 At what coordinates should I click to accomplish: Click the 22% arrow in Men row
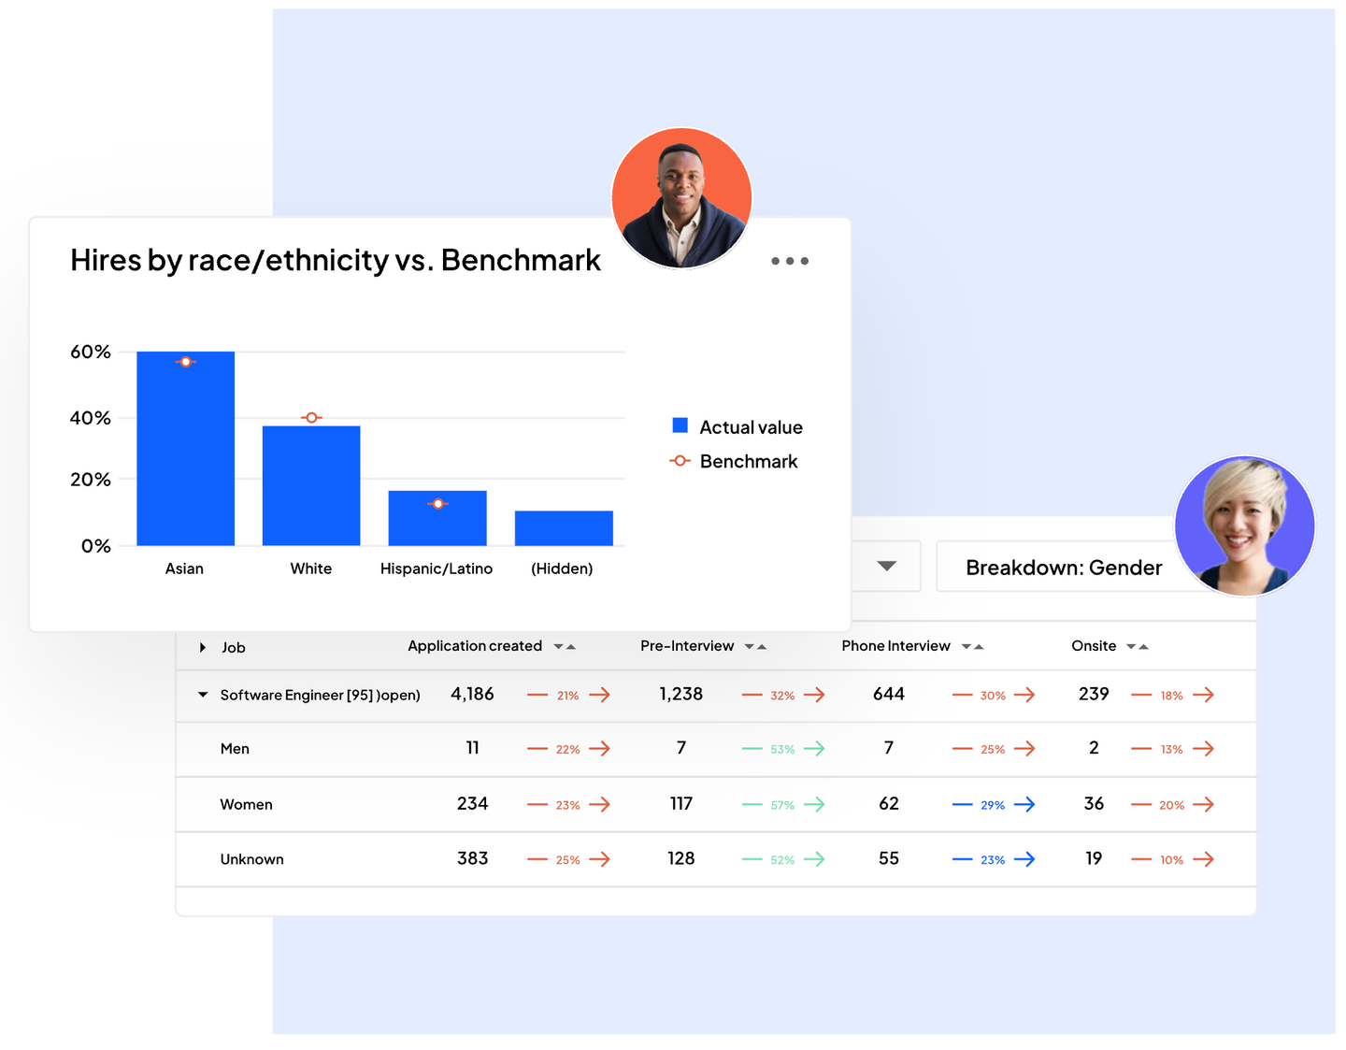[x=569, y=749]
